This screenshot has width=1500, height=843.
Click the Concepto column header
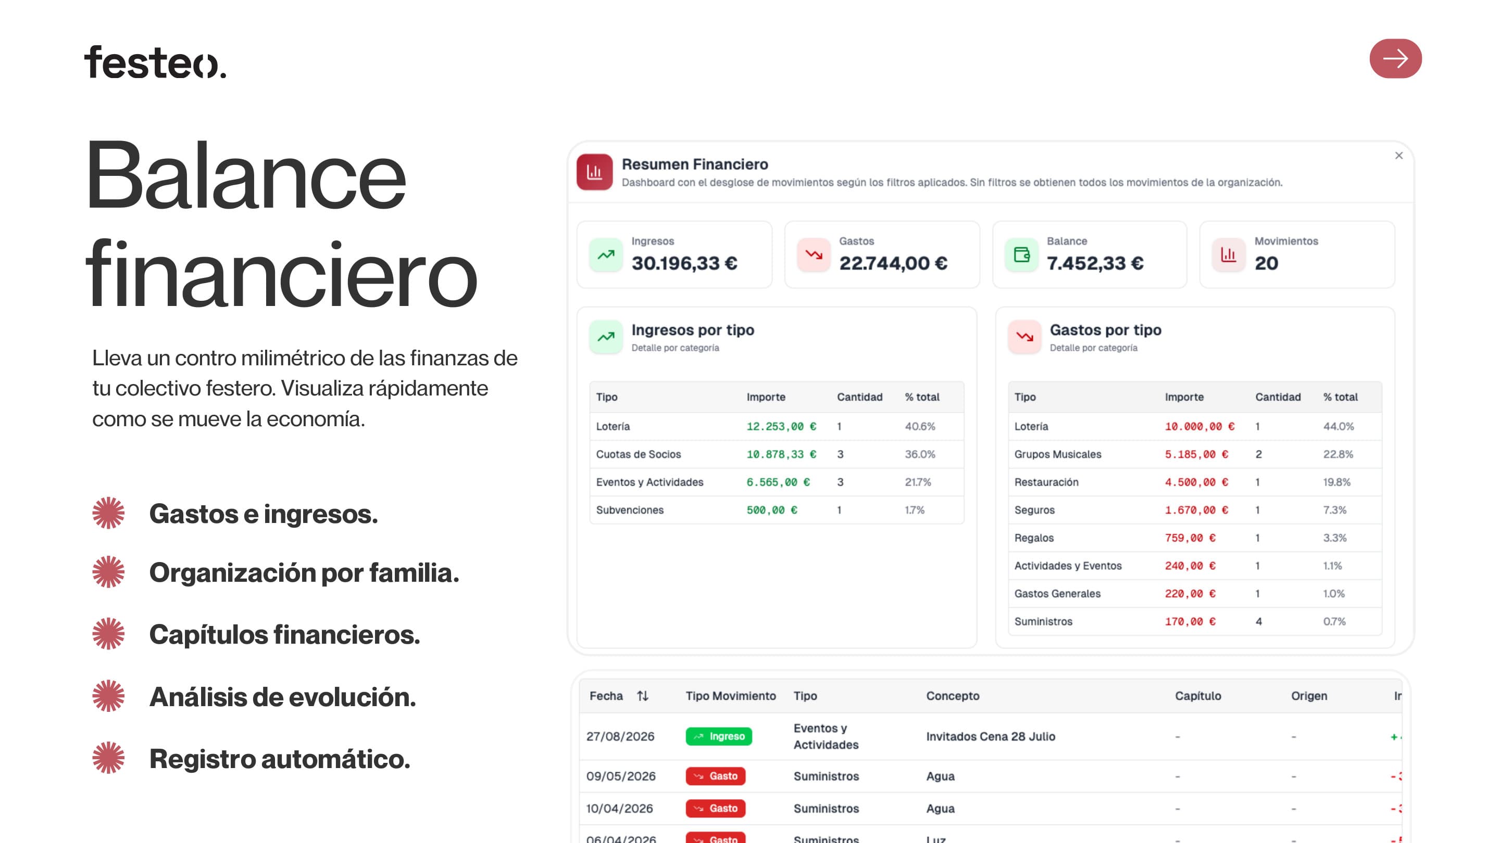tap(953, 696)
